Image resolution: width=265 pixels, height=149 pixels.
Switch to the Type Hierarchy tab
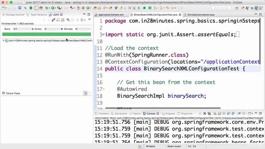pyautogui.click(x=37, y=15)
